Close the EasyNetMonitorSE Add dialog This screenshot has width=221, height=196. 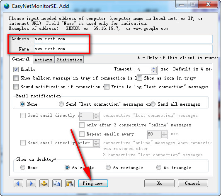[208, 5]
